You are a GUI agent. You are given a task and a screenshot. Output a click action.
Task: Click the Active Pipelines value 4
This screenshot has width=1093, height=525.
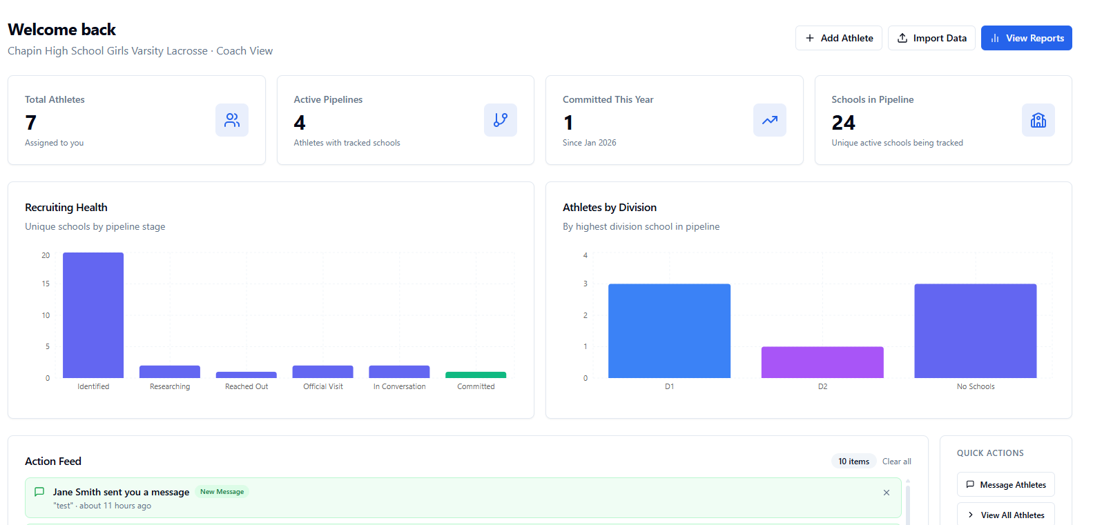click(300, 123)
